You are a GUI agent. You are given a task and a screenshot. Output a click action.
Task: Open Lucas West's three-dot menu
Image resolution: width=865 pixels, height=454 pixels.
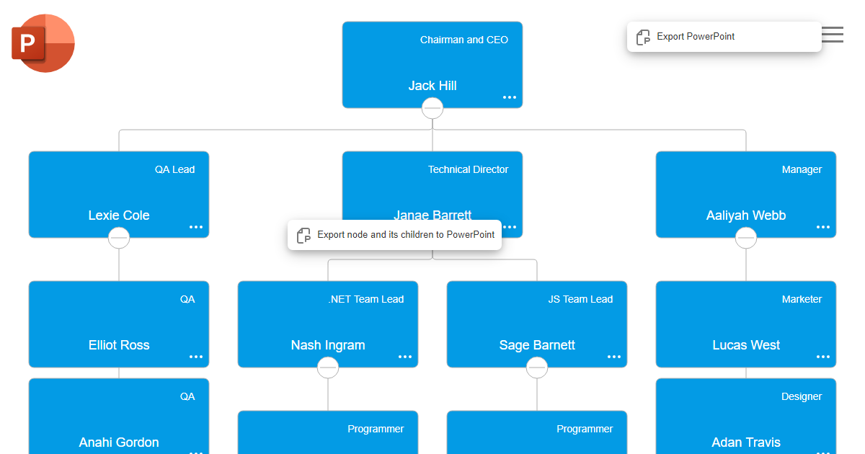[823, 357]
